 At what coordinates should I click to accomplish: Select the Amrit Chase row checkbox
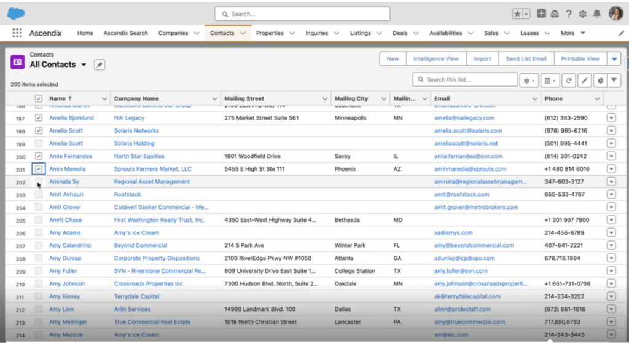coord(39,219)
